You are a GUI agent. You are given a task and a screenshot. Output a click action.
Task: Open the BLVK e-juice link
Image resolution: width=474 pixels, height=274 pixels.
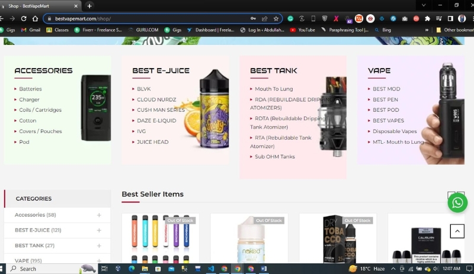tap(143, 89)
